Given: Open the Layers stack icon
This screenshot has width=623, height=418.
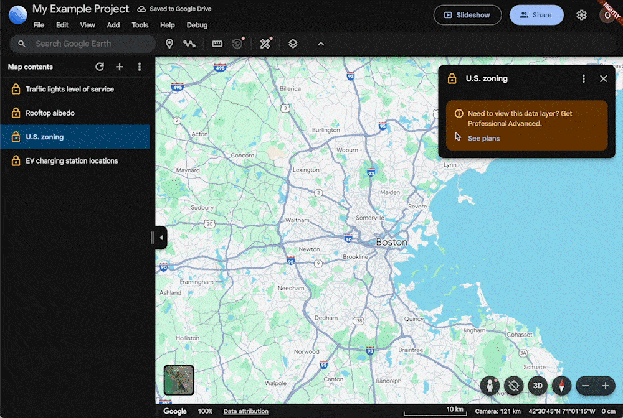Looking at the screenshot, I should (x=293, y=44).
